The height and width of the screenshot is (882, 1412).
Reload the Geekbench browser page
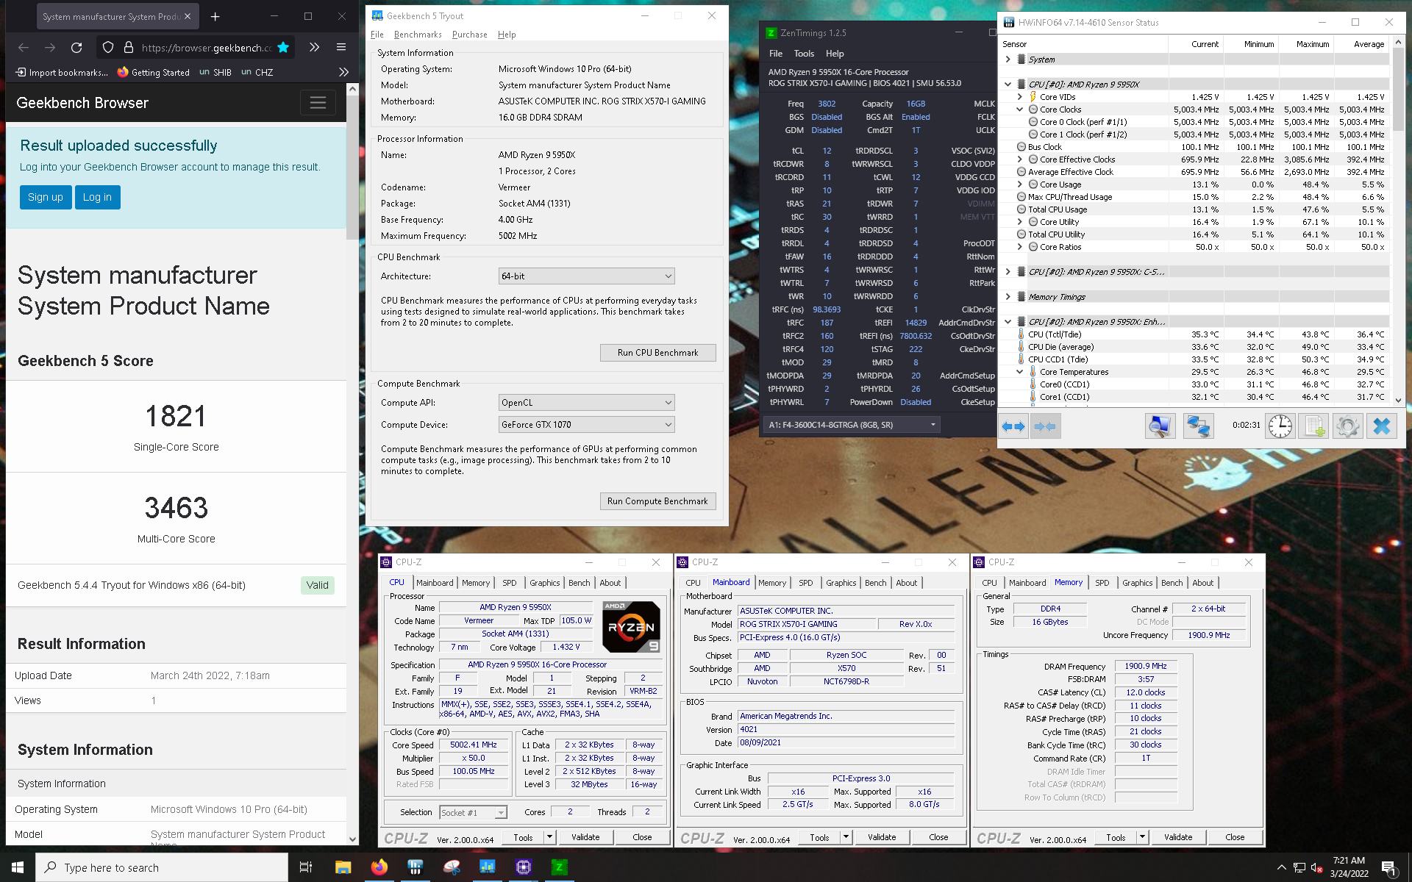point(76,48)
